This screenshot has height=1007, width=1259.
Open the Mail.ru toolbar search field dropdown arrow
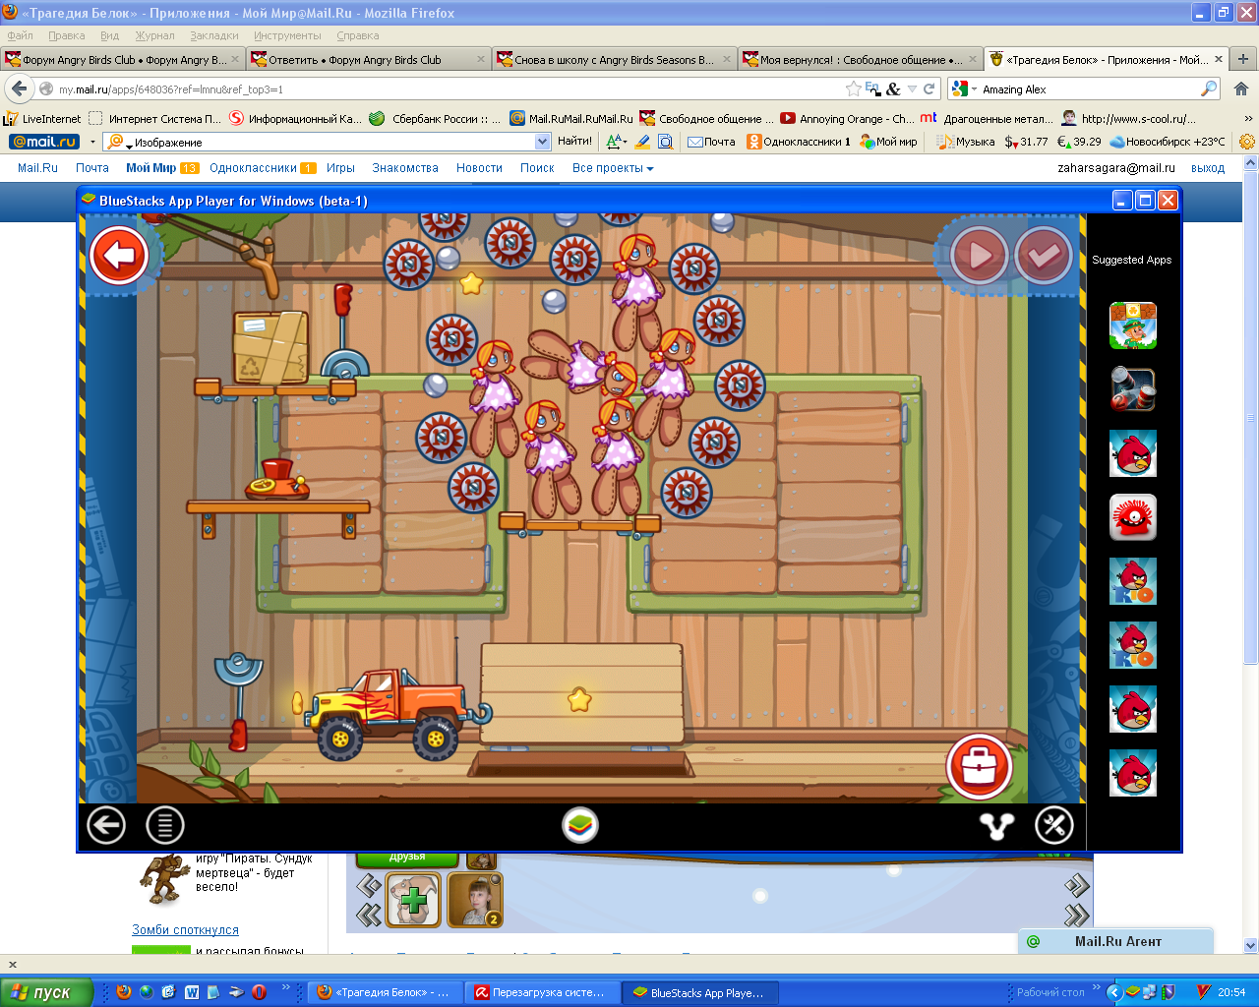pos(541,142)
